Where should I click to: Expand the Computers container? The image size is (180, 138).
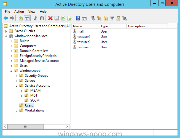(11, 46)
